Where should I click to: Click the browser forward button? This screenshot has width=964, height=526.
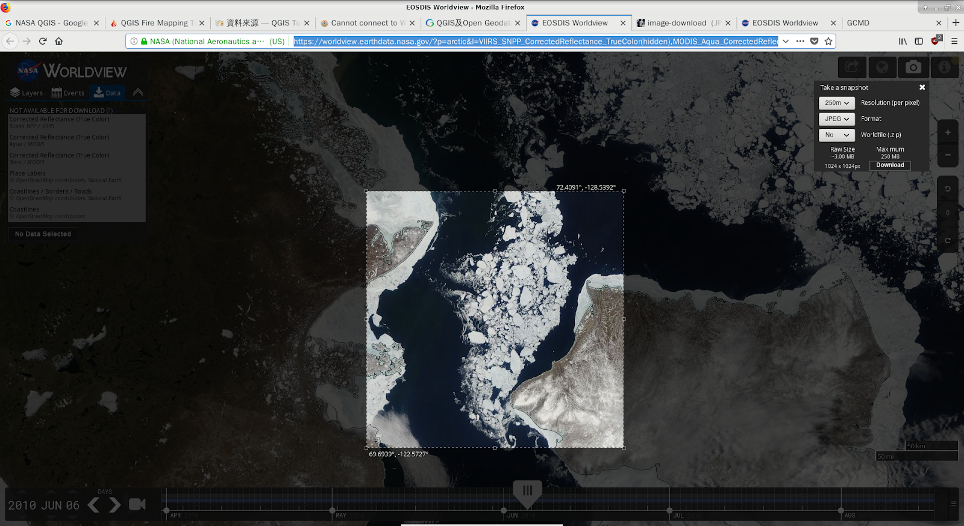tap(27, 41)
